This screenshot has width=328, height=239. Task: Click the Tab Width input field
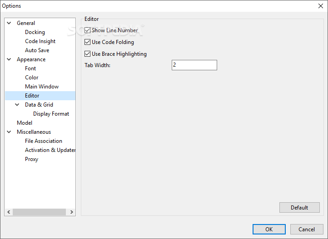tap(194, 65)
